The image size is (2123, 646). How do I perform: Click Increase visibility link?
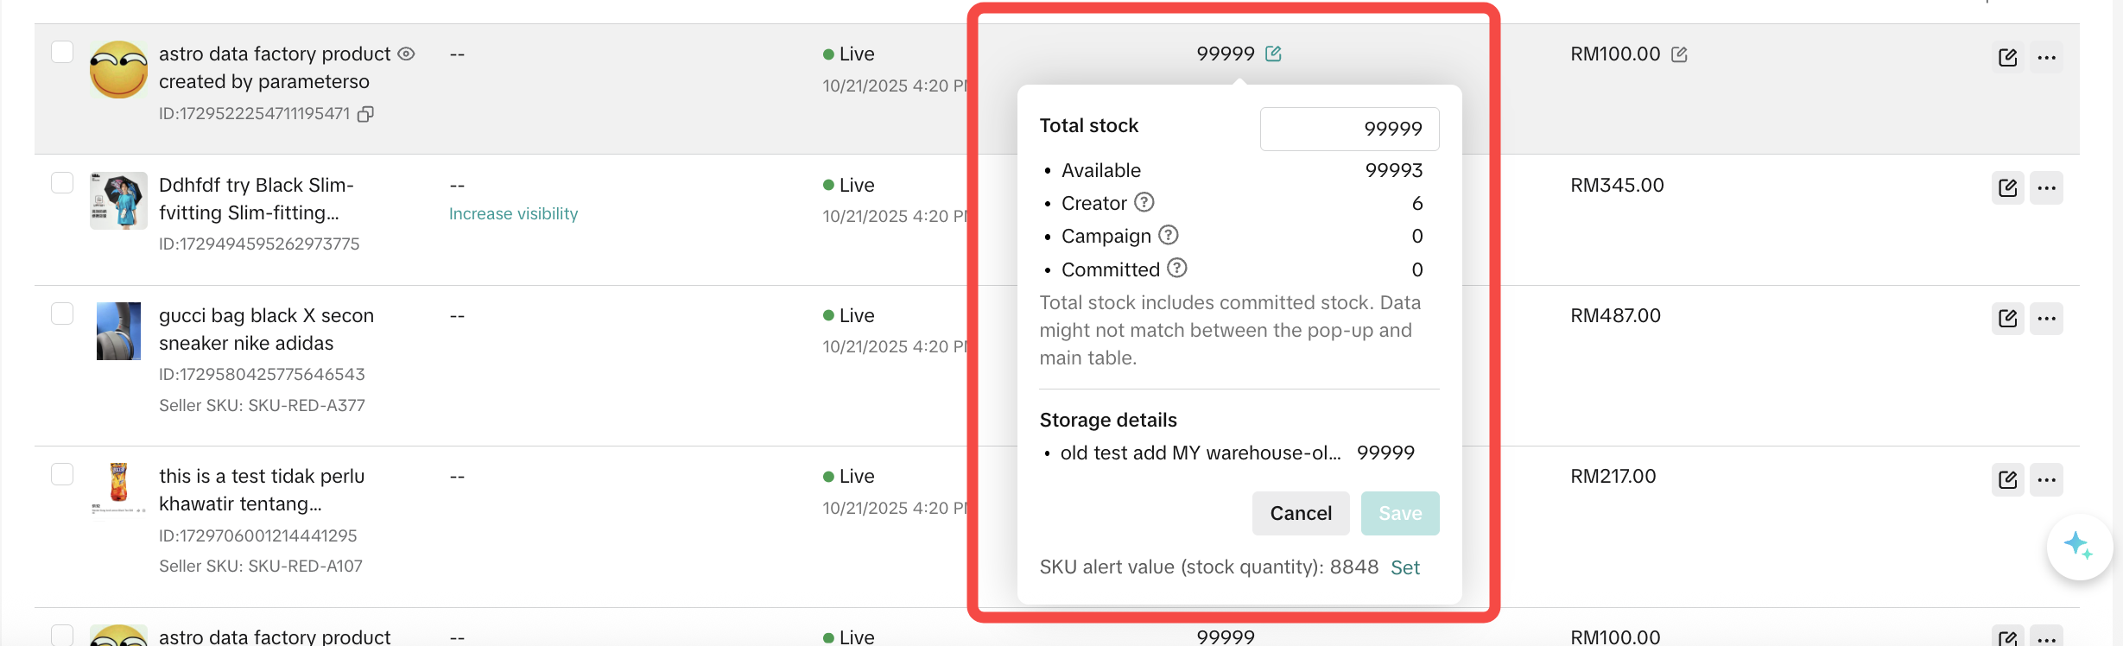coord(513,213)
